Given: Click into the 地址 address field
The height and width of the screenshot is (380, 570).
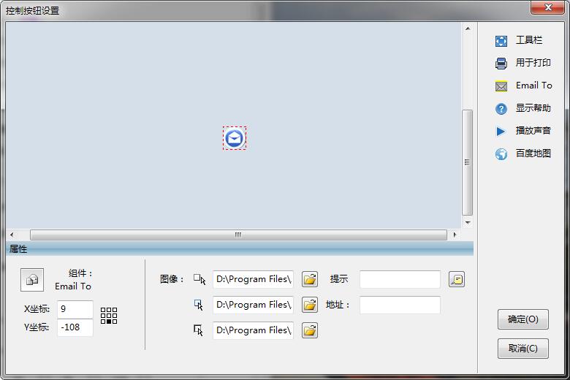Looking at the screenshot, I should [400, 305].
